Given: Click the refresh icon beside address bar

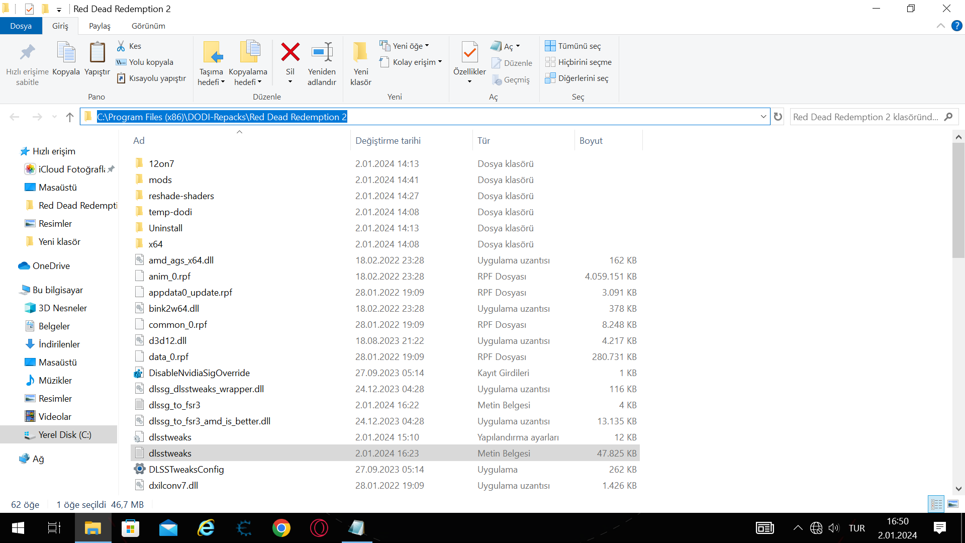Looking at the screenshot, I should click(x=778, y=117).
